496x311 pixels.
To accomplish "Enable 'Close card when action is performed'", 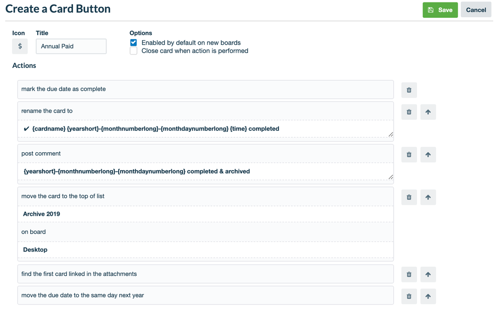I will tap(133, 50).
